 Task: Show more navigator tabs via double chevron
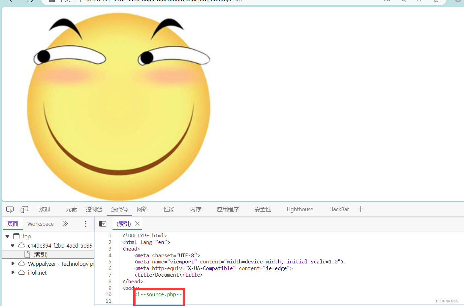coord(65,223)
